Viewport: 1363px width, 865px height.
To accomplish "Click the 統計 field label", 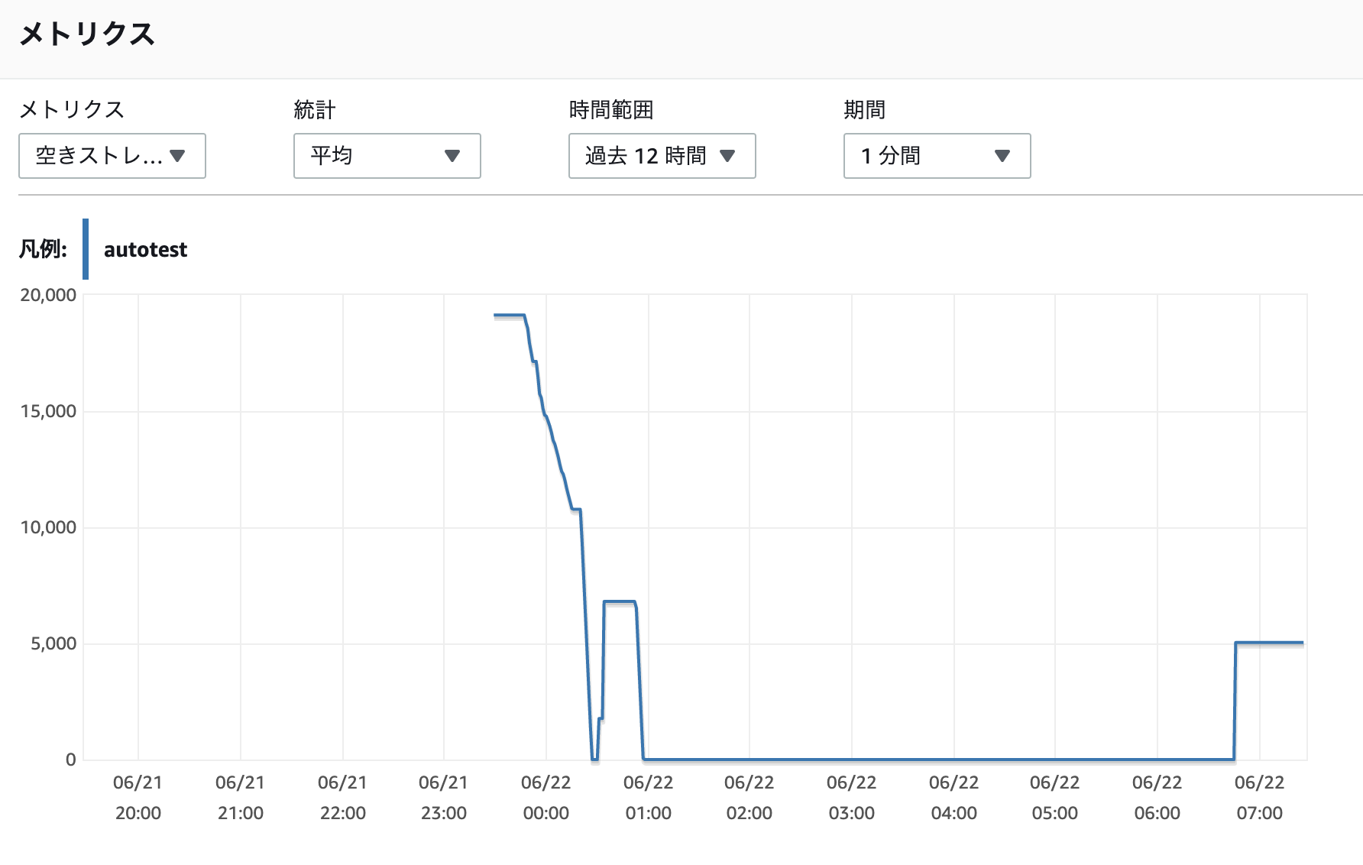I will pos(315,110).
